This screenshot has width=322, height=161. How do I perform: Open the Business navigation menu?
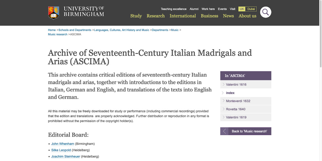click(x=209, y=16)
